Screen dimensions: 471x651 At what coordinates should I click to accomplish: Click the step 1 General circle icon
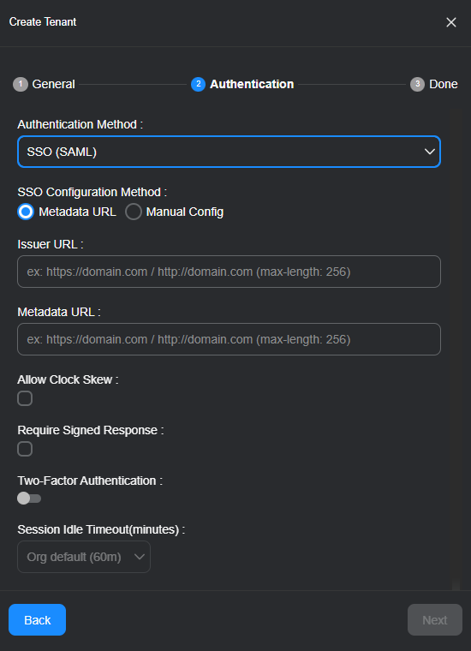(21, 84)
